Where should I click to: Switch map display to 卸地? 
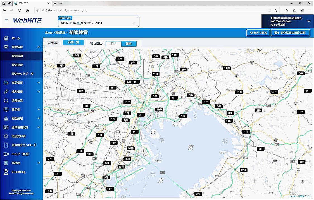pyautogui.click(x=129, y=44)
